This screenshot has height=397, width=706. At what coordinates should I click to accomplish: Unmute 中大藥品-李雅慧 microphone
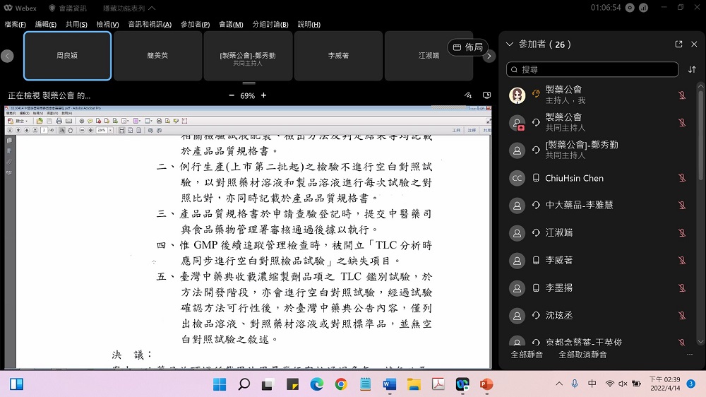[x=682, y=206]
